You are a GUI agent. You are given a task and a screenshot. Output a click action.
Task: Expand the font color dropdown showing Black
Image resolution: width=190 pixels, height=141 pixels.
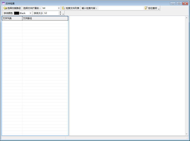coord(30,13)
